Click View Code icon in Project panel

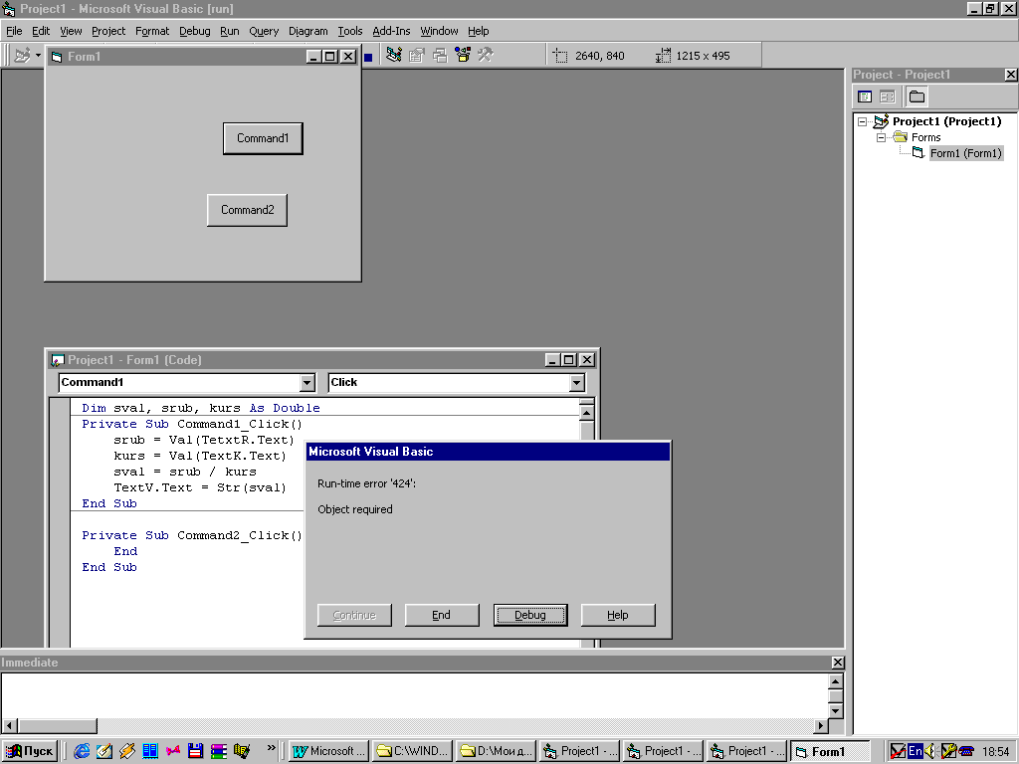[x=865, y=96]
